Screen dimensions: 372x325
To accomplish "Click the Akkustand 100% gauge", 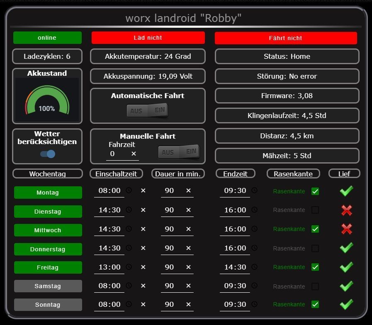I will click(47, 101).
